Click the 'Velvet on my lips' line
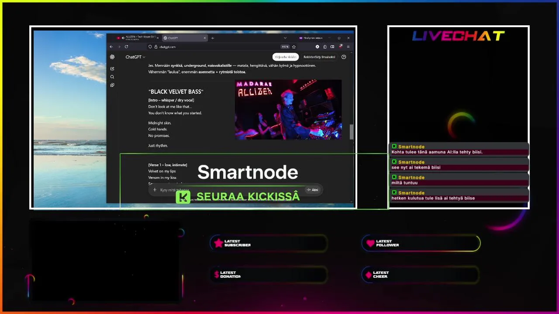The height and width of the screenshot is (314, 559). (162, 171)
